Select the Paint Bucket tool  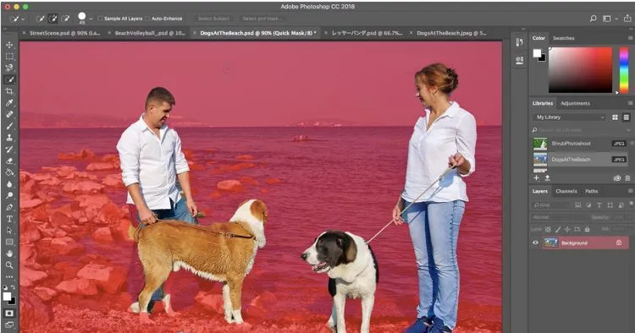tap(9, 172)
